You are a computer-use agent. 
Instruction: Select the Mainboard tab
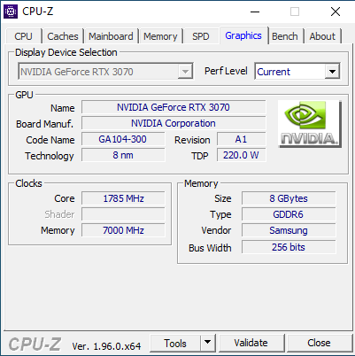click(111, 36)
